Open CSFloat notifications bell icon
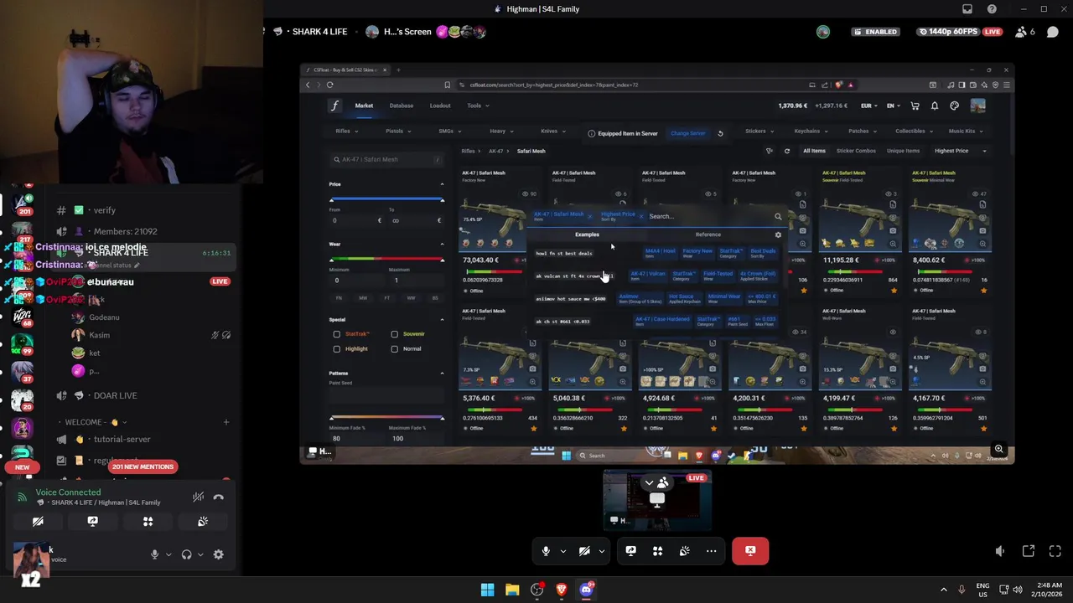Image resolution: width=1073 pixels, height=603 pixels. coord(934,106)
